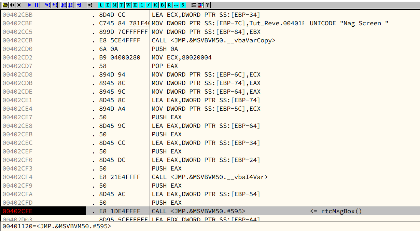Viewport: 420px width, 231px height.
Task: Click the Step Into toolbar icon
Action: coord(47,5)
